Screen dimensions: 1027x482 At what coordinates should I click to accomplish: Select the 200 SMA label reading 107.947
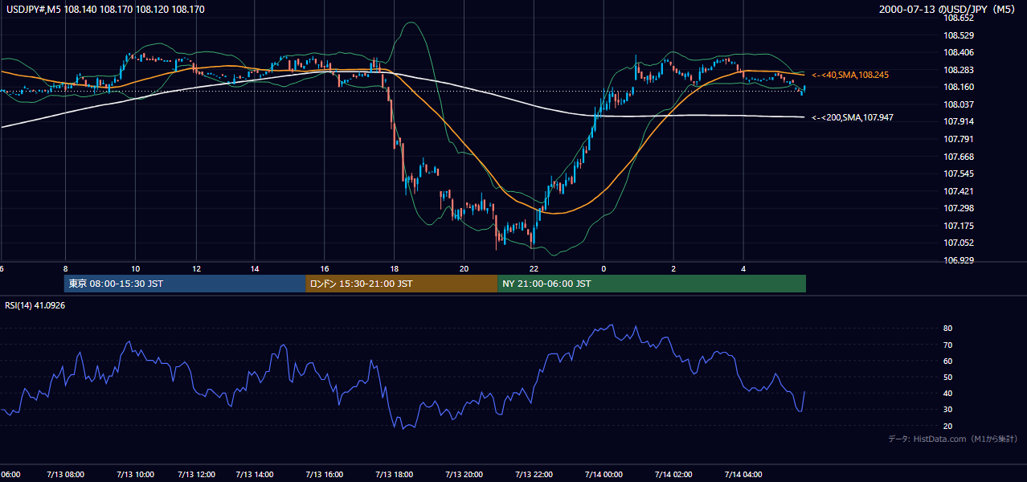coord(853,117)
